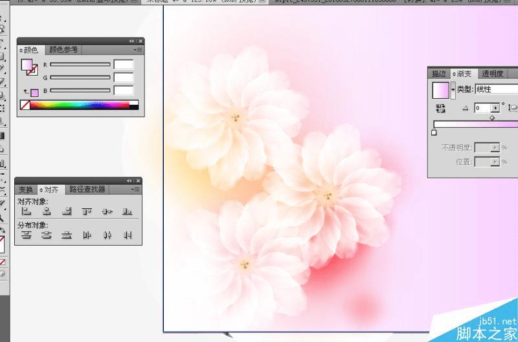Select the None swatch beside the color spectrum

(x=25, y=105)
